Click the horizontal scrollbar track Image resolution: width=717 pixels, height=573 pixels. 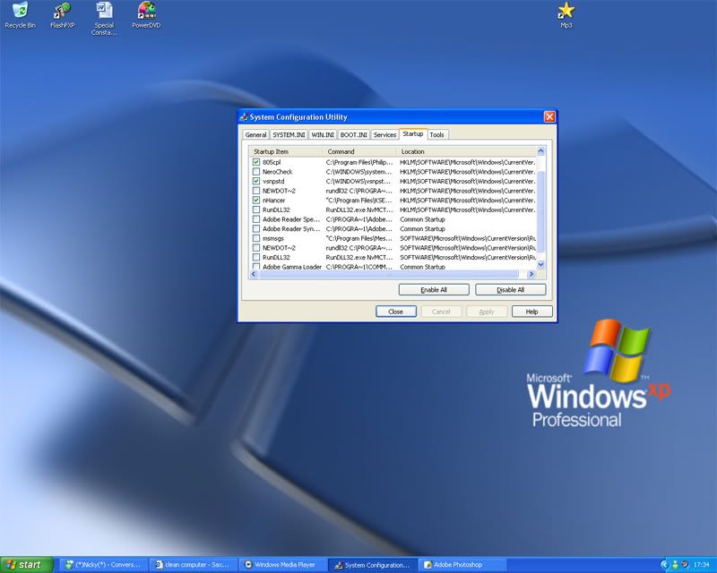tap(522, 274)
